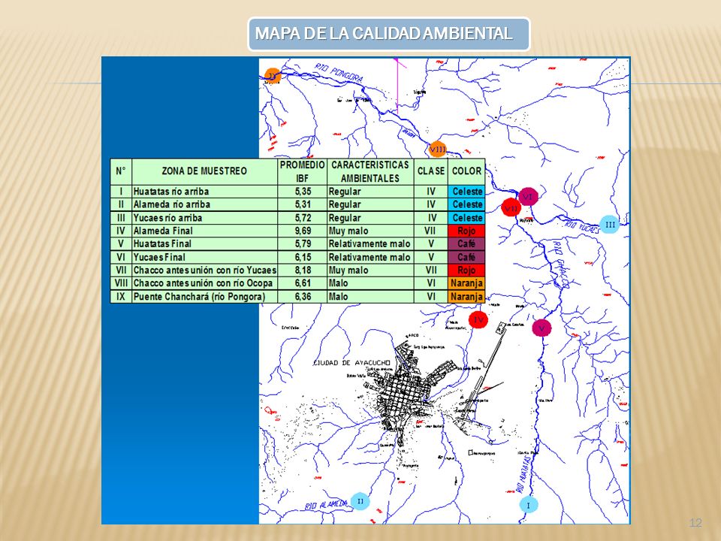
Task: Select the Yucaes río arriba cell
Action: [204, 218]
